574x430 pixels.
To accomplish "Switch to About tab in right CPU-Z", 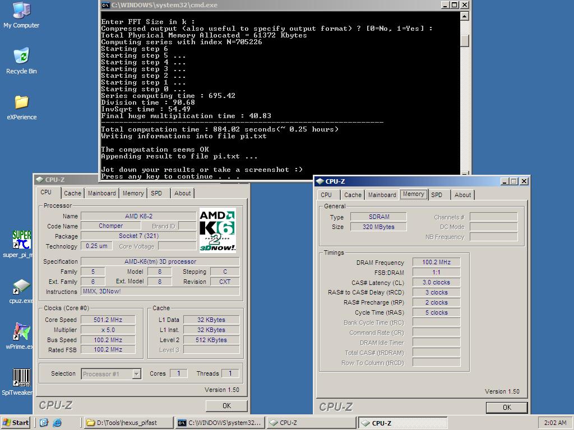I will [462, 195].
